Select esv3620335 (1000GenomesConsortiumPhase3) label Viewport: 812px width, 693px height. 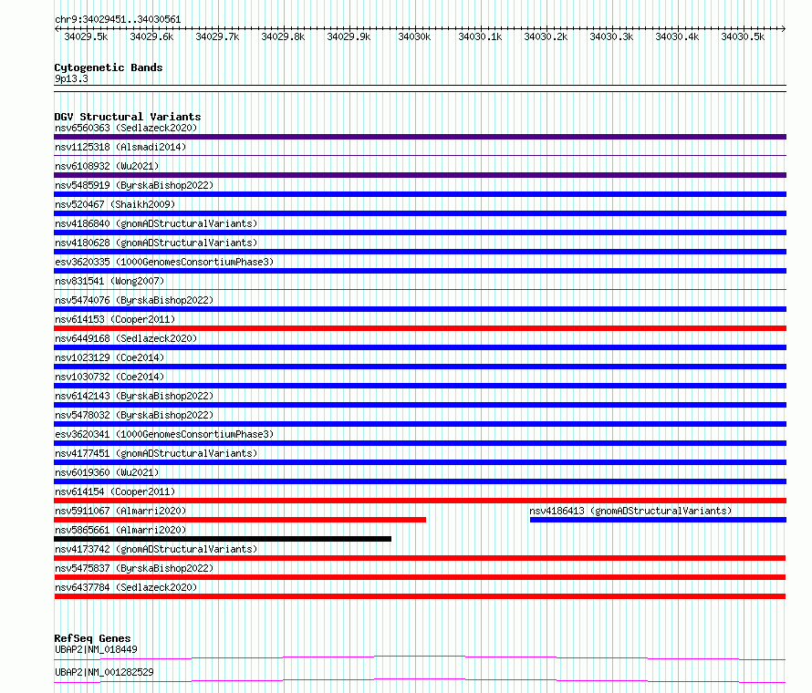point(164,262)
